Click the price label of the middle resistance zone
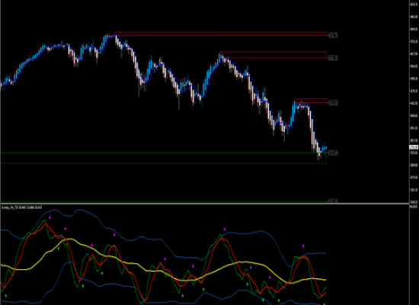419x305 pixels. [332, 58]
